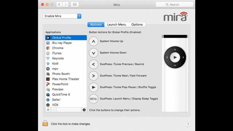Click the plus button to add an application
This screenshot has height=131, width=233.
pos(48,110)
